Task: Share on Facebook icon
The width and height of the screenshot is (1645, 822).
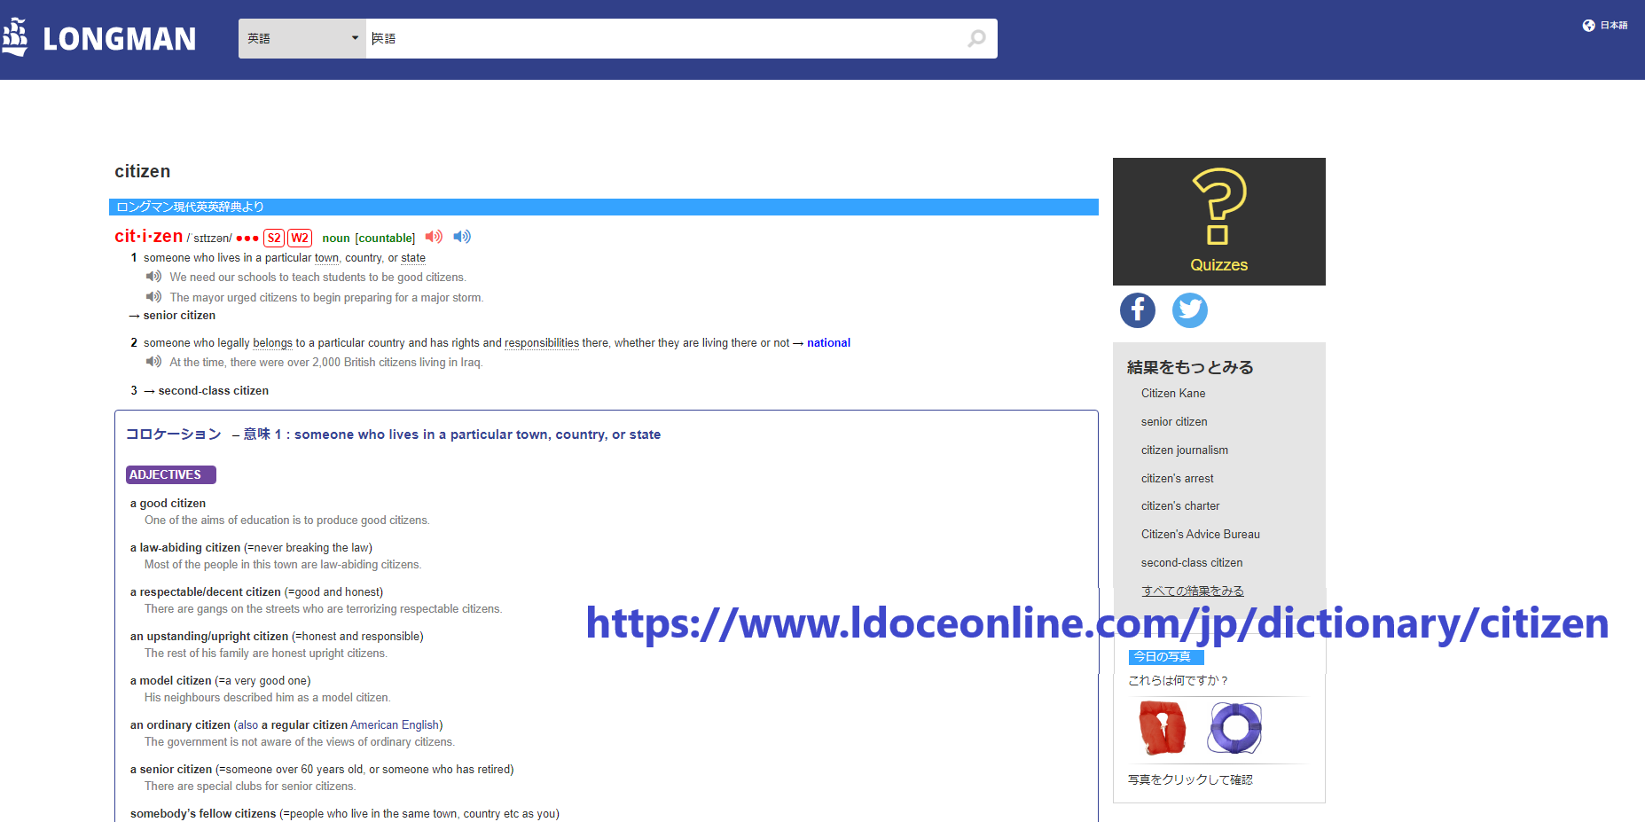Action: pyautogui.click(x=1138, y=310)
